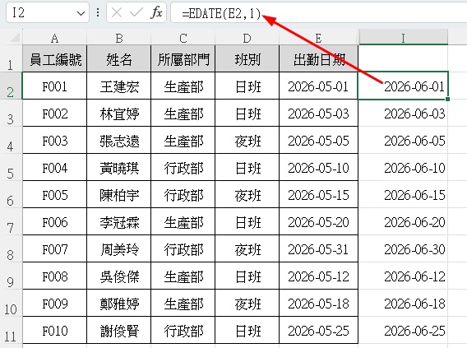This screenshot has width=467, height=348.
Task: Select the name cell 王建宏
Action: point(119,86)
